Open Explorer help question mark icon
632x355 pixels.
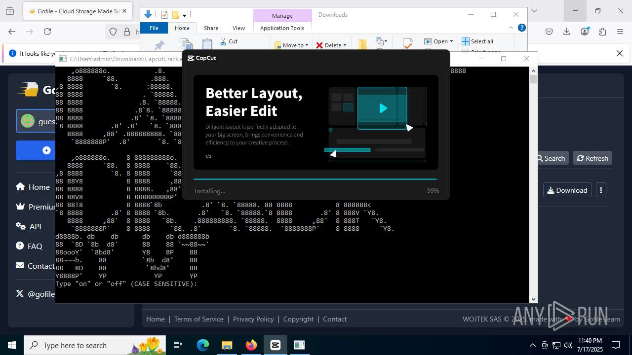click(521, 28)
